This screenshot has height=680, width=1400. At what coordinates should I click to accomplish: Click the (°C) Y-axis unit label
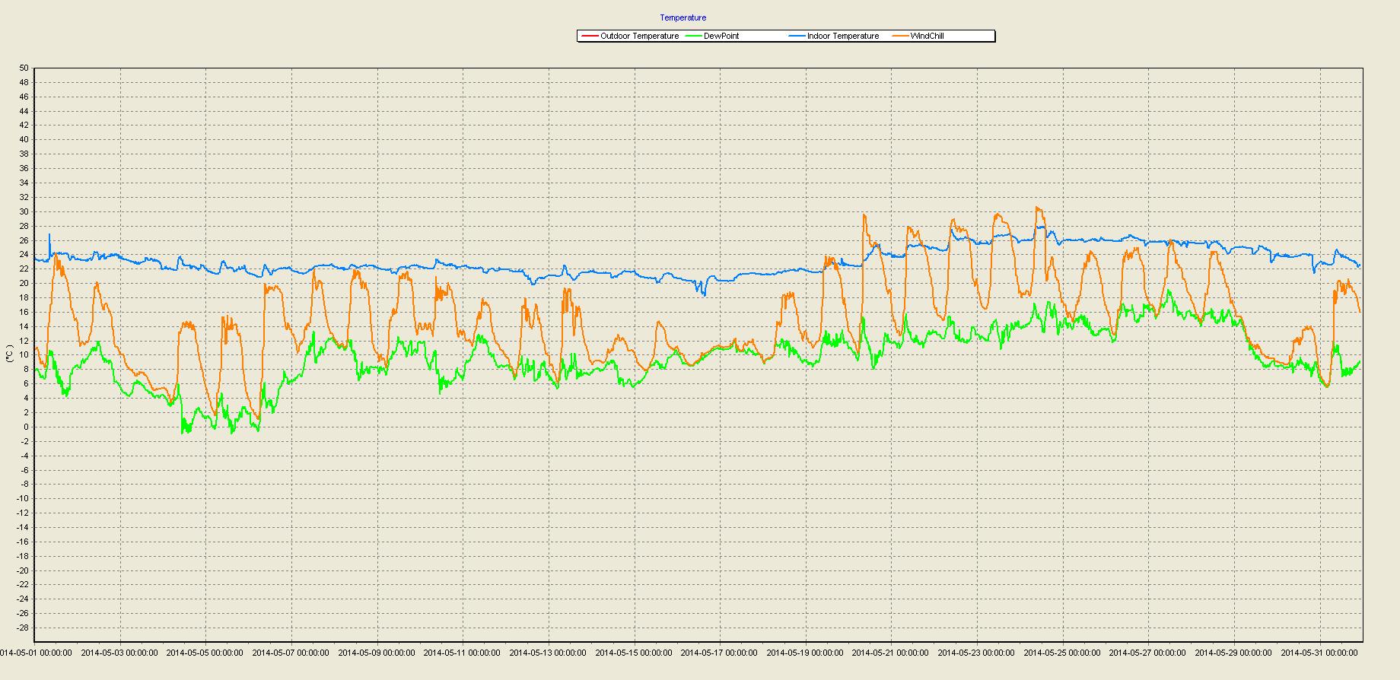tap(9, 354)
